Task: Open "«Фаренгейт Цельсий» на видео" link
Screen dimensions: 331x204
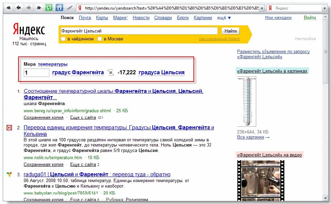Action: point(269,155)
